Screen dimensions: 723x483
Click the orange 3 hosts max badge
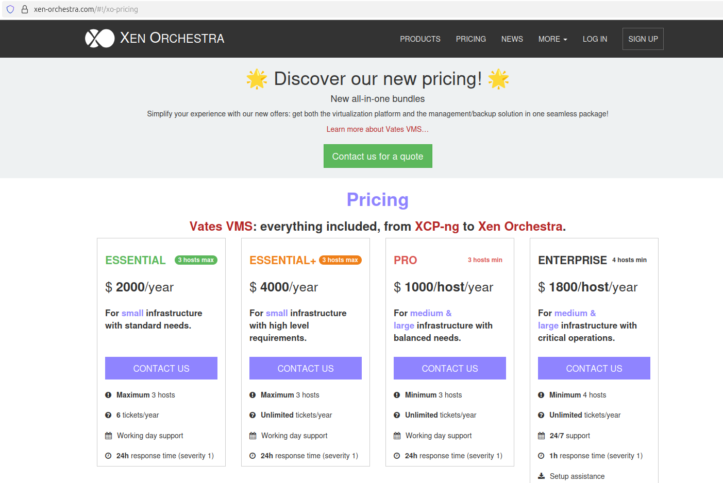click(340, 260)
